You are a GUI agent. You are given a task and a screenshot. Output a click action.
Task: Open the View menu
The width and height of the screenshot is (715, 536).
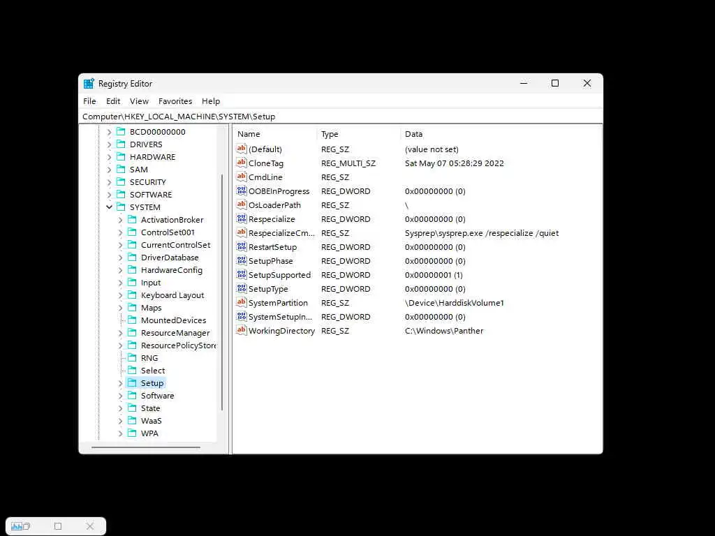139,101
